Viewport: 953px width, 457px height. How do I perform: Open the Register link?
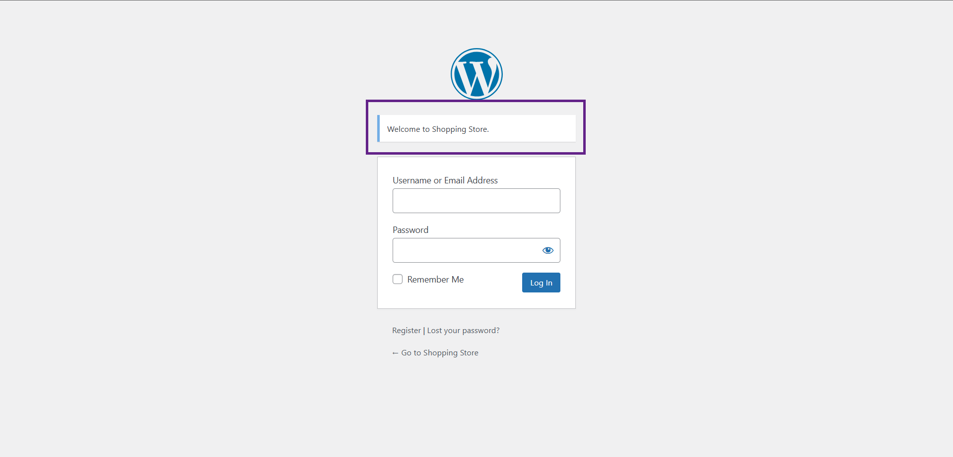pos(407,331)
